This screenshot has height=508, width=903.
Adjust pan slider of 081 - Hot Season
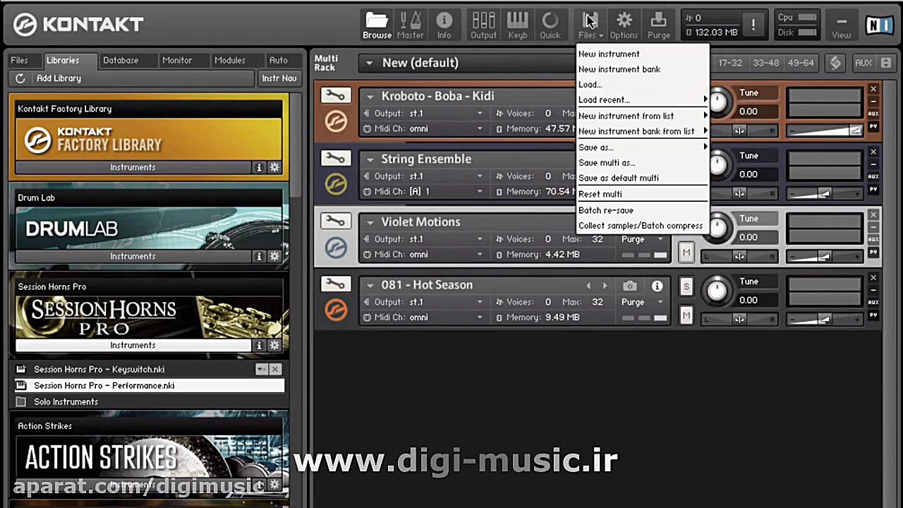pyautogui.click(x=739, y=320)
